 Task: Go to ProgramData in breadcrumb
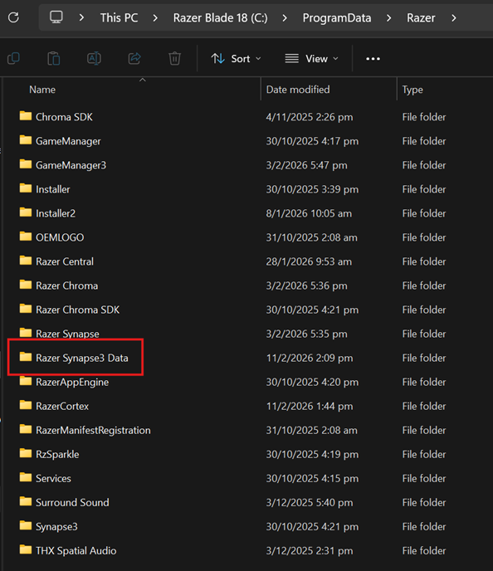[337, 17]
